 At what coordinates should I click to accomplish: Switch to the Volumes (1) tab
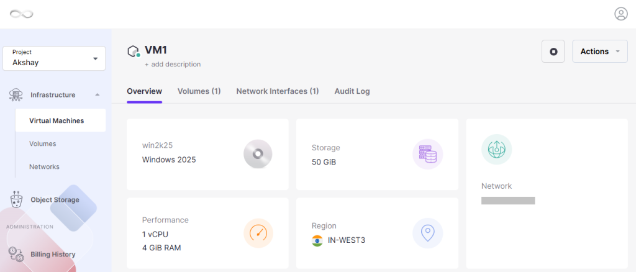[x=199, y=91]
